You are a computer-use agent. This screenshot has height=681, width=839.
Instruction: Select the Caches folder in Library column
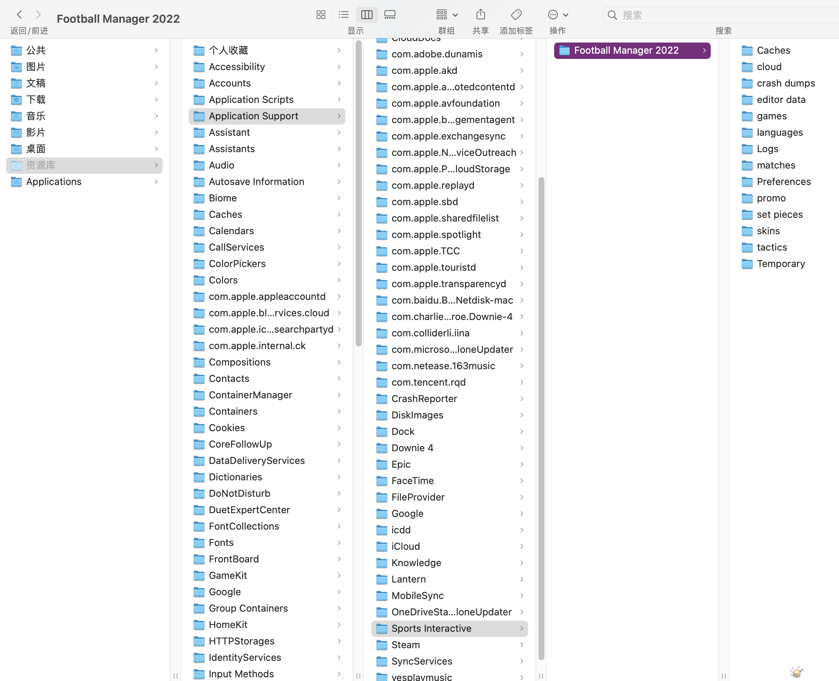click(267, 214)
